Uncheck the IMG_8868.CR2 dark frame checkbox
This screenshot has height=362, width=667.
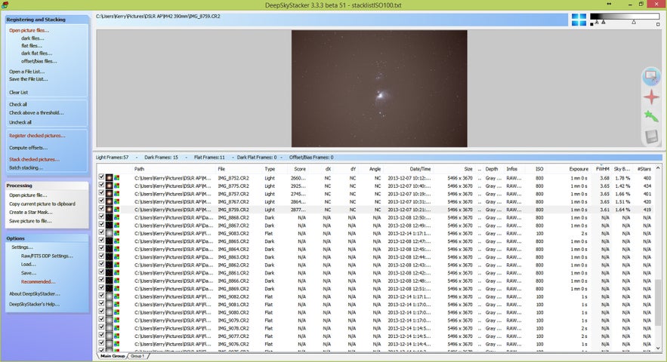click(x=101, y=216)
